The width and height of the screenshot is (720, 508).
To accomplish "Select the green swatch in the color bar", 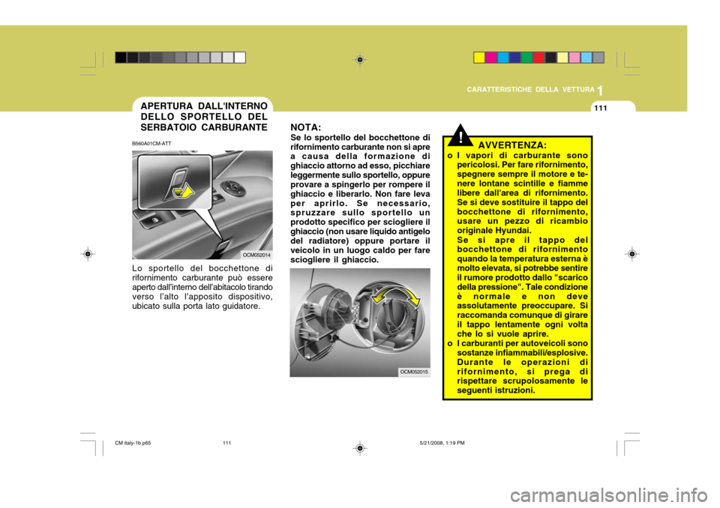I will click(527, 58).
